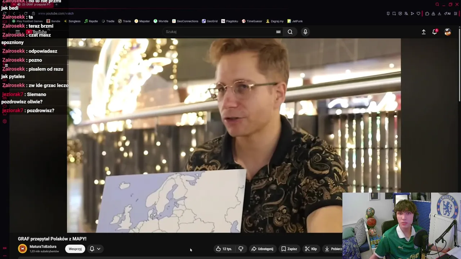Image resolution: width=461 pixels, height=259 pixels.
Task: Click the MaturaToBzdura channel avatar
Action: coord(22,249)
